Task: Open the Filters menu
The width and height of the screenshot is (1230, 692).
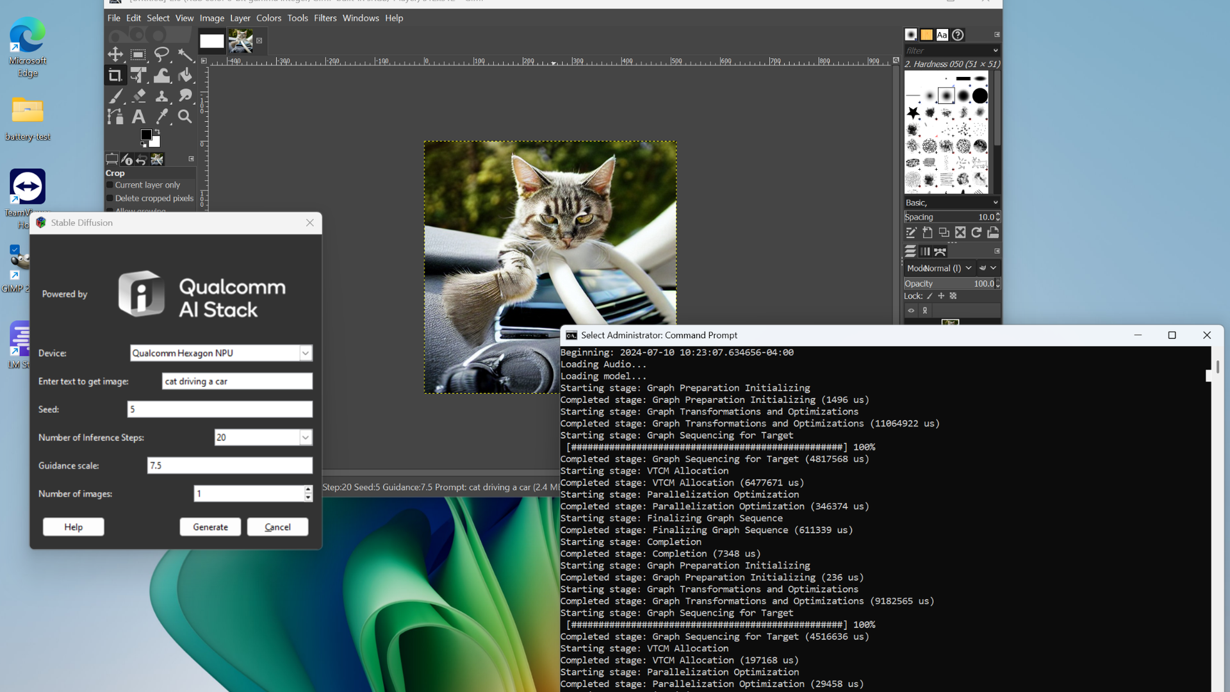Action: [325, 18]
